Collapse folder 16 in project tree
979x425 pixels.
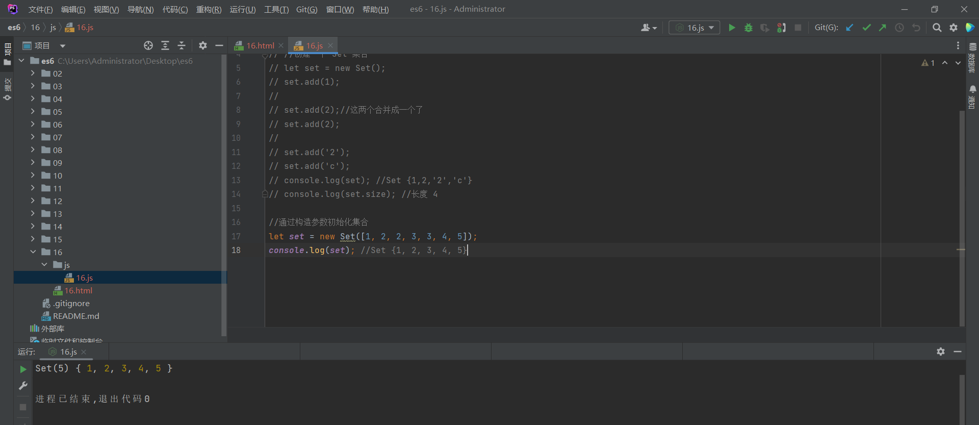pyautogui.click(x=33, y=252)
